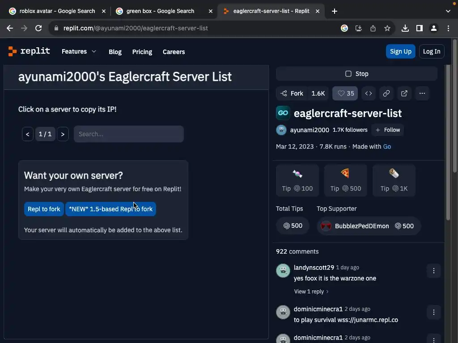Open landynscott29's profile name
Screen dimensions: 458x343
[314, 268]
